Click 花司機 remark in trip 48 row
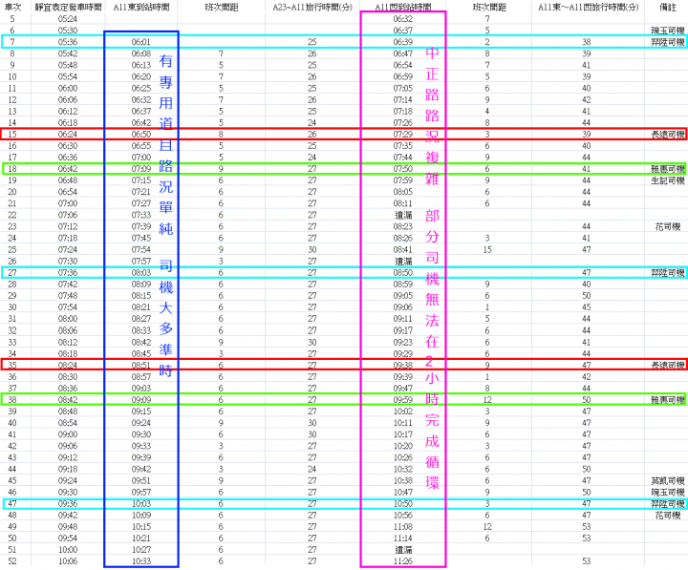The height and width of the screenshot is (570, 688). [x=667, y=516]
